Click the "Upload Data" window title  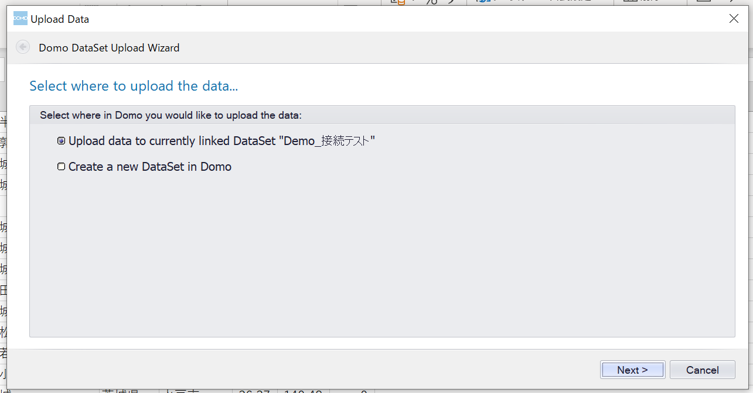(60, 19)
